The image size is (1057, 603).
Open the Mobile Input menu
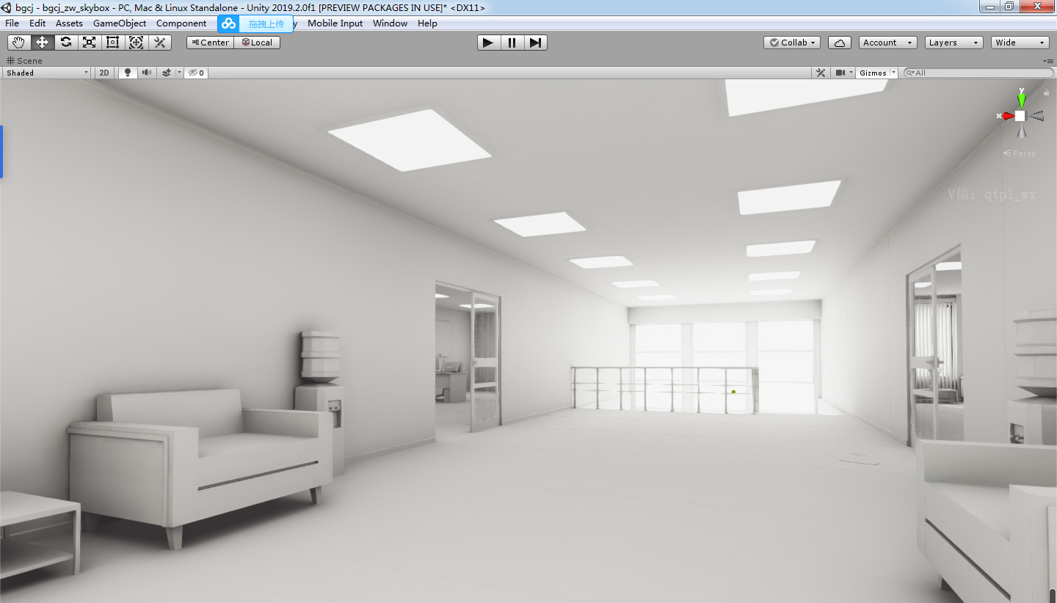coord(335,23)
